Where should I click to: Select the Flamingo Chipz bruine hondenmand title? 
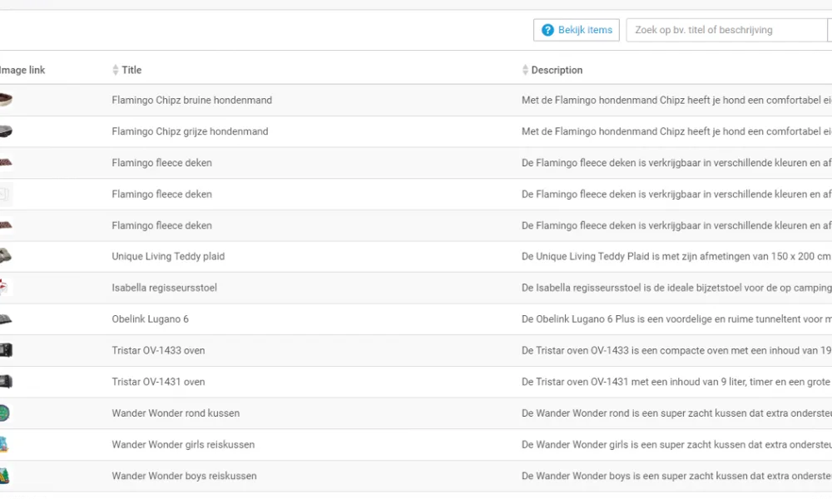pyautogui.click(x=191, y=101)
